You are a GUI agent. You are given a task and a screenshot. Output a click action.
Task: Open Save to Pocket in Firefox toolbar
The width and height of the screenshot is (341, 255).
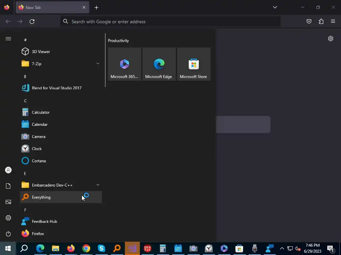coord(309,21)
